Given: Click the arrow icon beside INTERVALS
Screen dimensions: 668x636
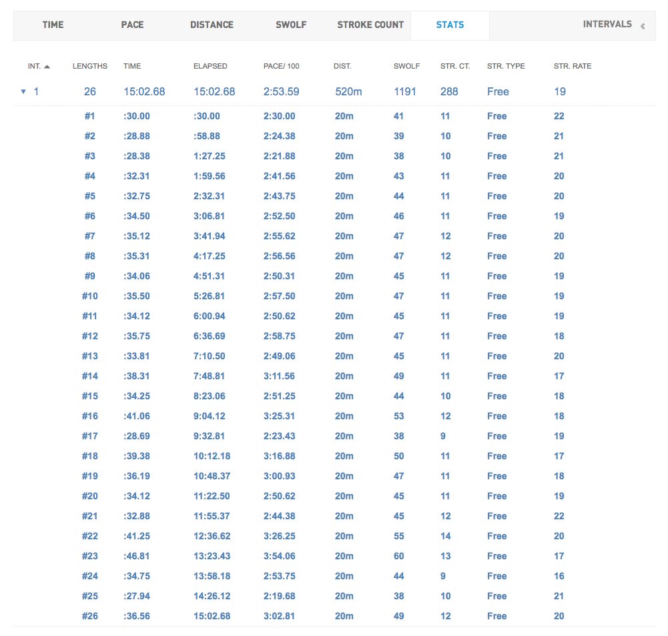Looking at the screenshot, I should [643, 26].
